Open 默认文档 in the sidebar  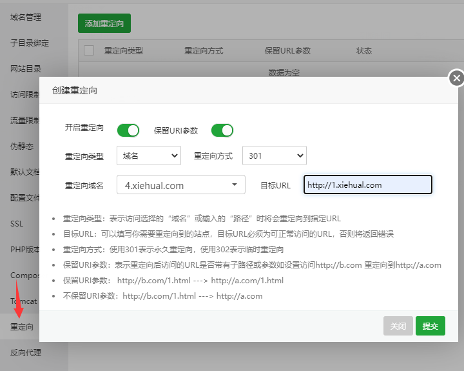click(25, 172)
